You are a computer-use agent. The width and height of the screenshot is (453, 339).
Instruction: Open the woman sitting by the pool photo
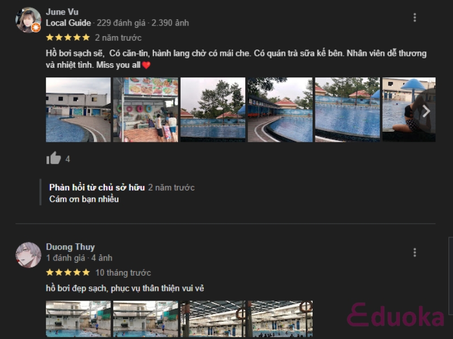click(x=409, y=110)
